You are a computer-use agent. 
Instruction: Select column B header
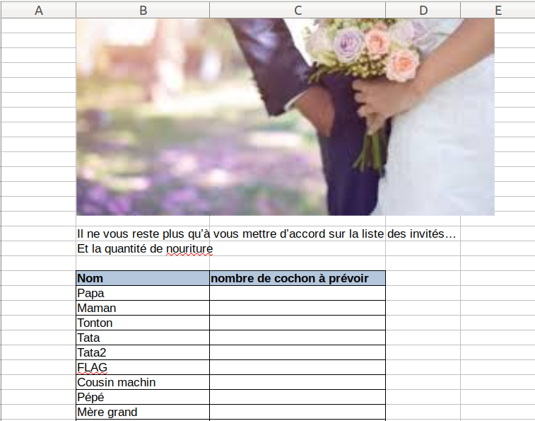(143, 10)
